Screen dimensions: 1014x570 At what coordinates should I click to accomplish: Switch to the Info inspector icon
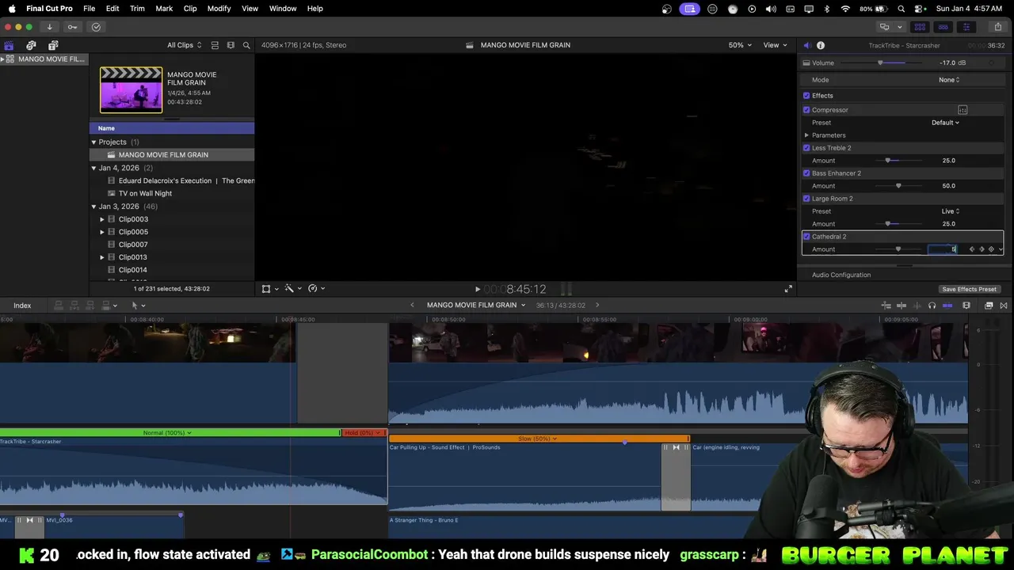[x=821, y=45]
